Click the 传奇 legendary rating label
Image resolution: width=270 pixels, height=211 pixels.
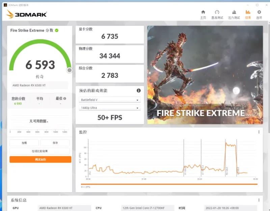(x=39, y=77)
